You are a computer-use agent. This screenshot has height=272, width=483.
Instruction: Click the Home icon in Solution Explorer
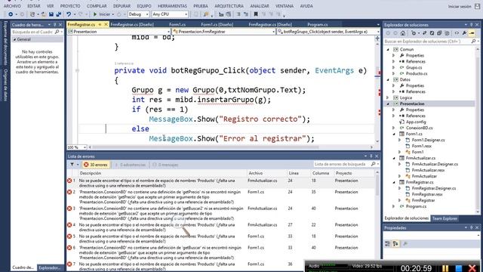click(x=402, y=33)
